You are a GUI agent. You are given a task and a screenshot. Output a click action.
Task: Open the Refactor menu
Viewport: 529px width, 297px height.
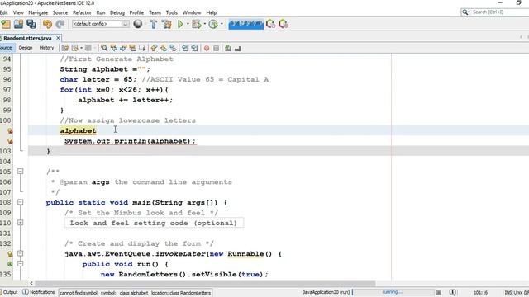point(82,12)
